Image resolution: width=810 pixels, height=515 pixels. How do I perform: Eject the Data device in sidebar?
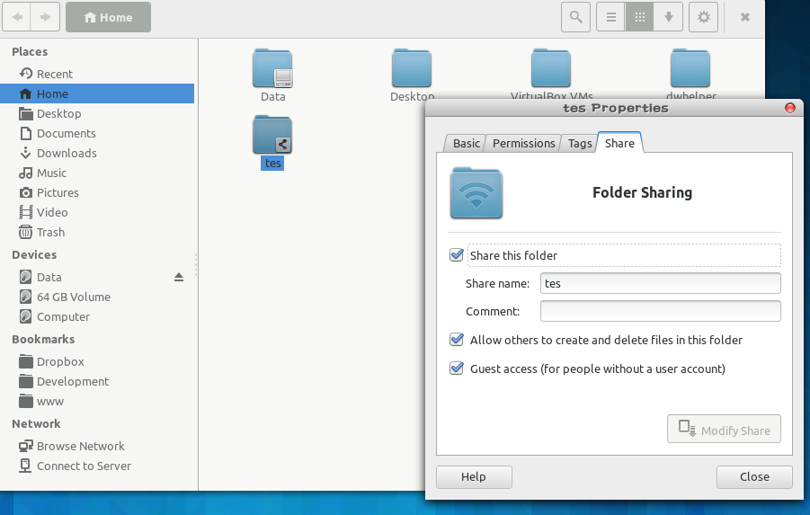click(x=179, y=277)
